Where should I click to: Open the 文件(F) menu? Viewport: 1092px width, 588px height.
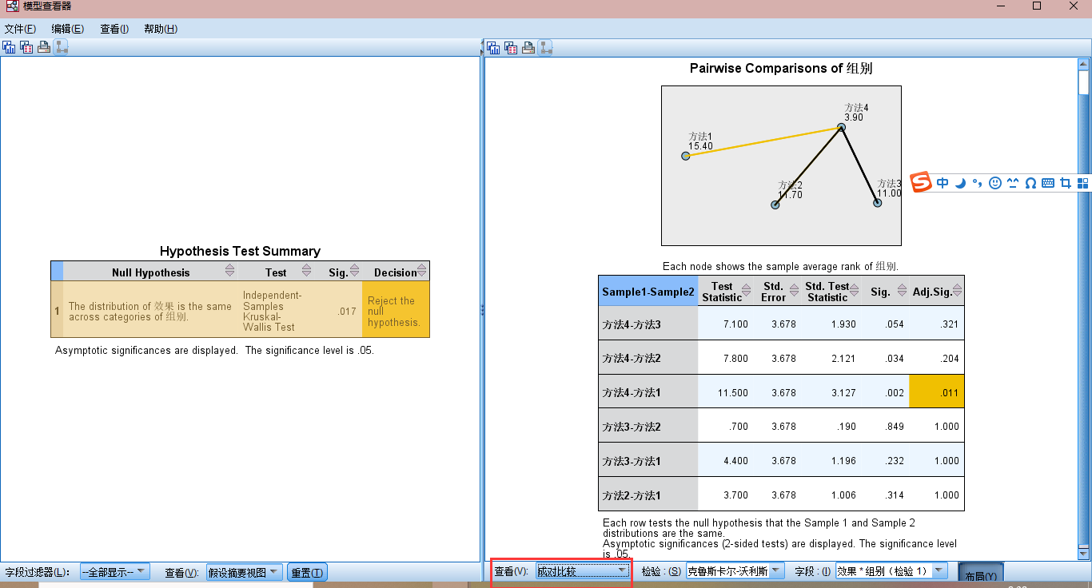[x=20, y=29]
